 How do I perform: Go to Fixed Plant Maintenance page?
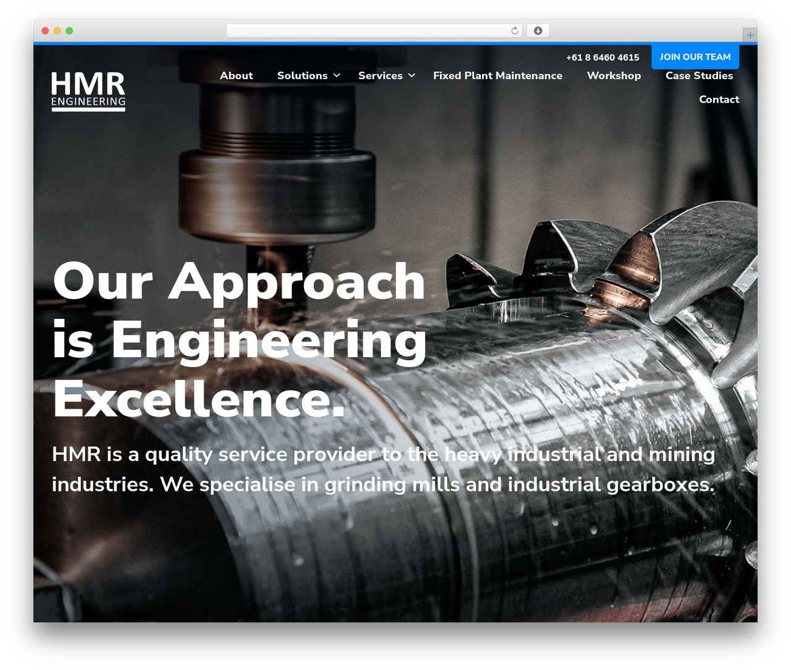pos(497,75)
